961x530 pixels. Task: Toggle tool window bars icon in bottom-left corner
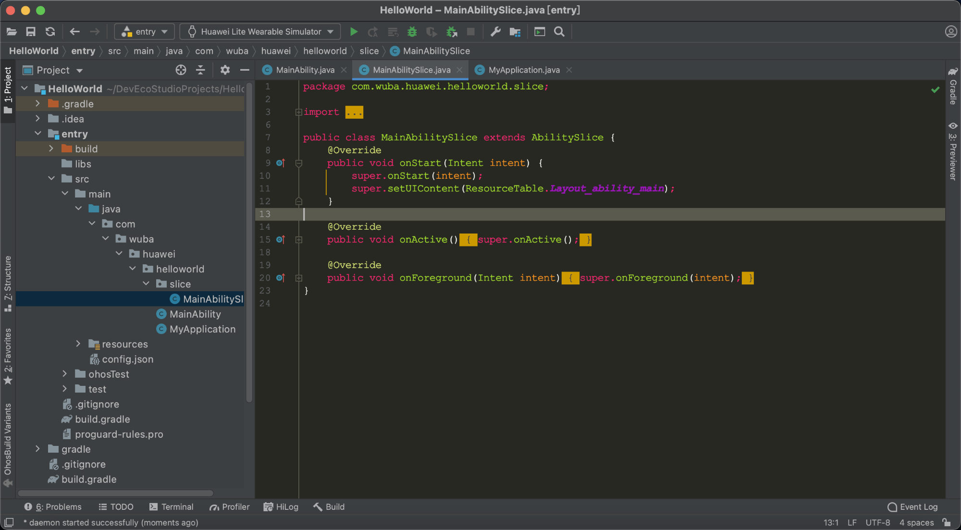point(9,522)
